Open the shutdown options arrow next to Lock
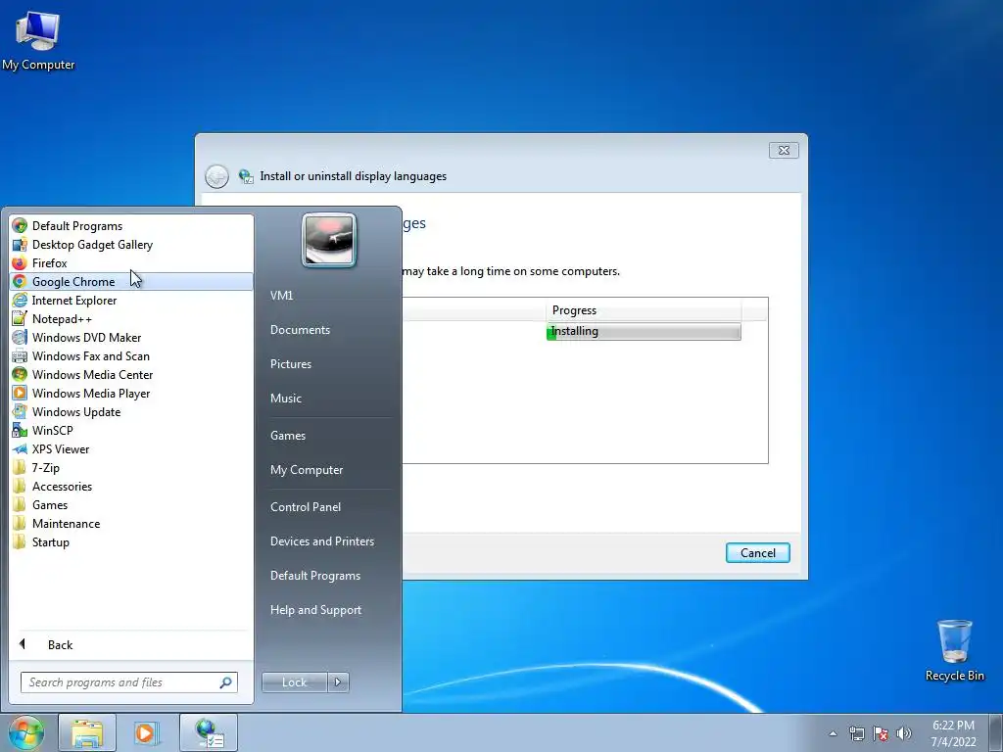Image resolution: width=1003 pixels, height=752 pixels. [x=338, y=682]
